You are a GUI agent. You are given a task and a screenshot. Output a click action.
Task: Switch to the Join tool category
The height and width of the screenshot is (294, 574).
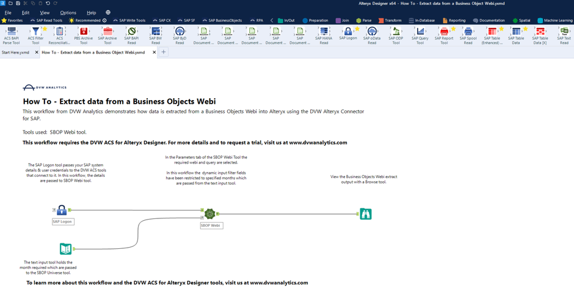pyautogui.click(x=343, y=21)
